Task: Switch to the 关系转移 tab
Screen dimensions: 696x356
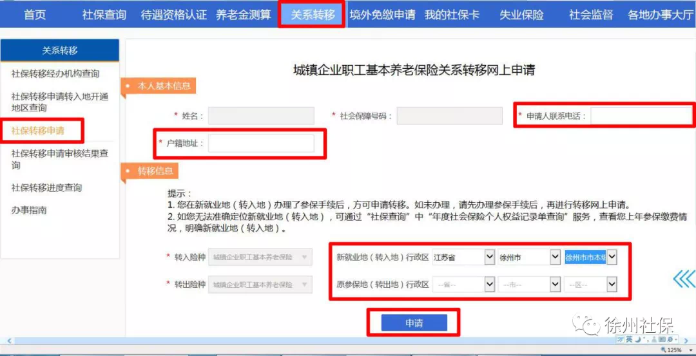Action: [313, 15]
